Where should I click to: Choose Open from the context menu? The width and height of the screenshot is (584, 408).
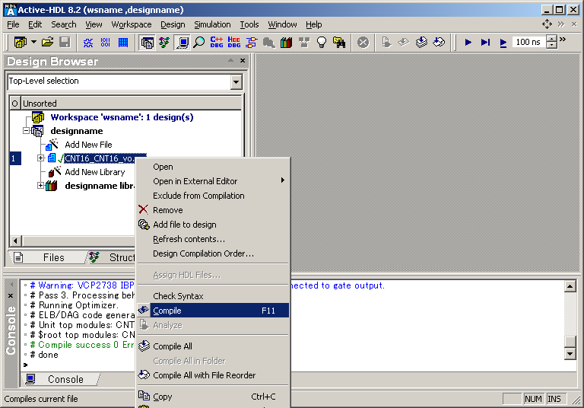(213, 167)
